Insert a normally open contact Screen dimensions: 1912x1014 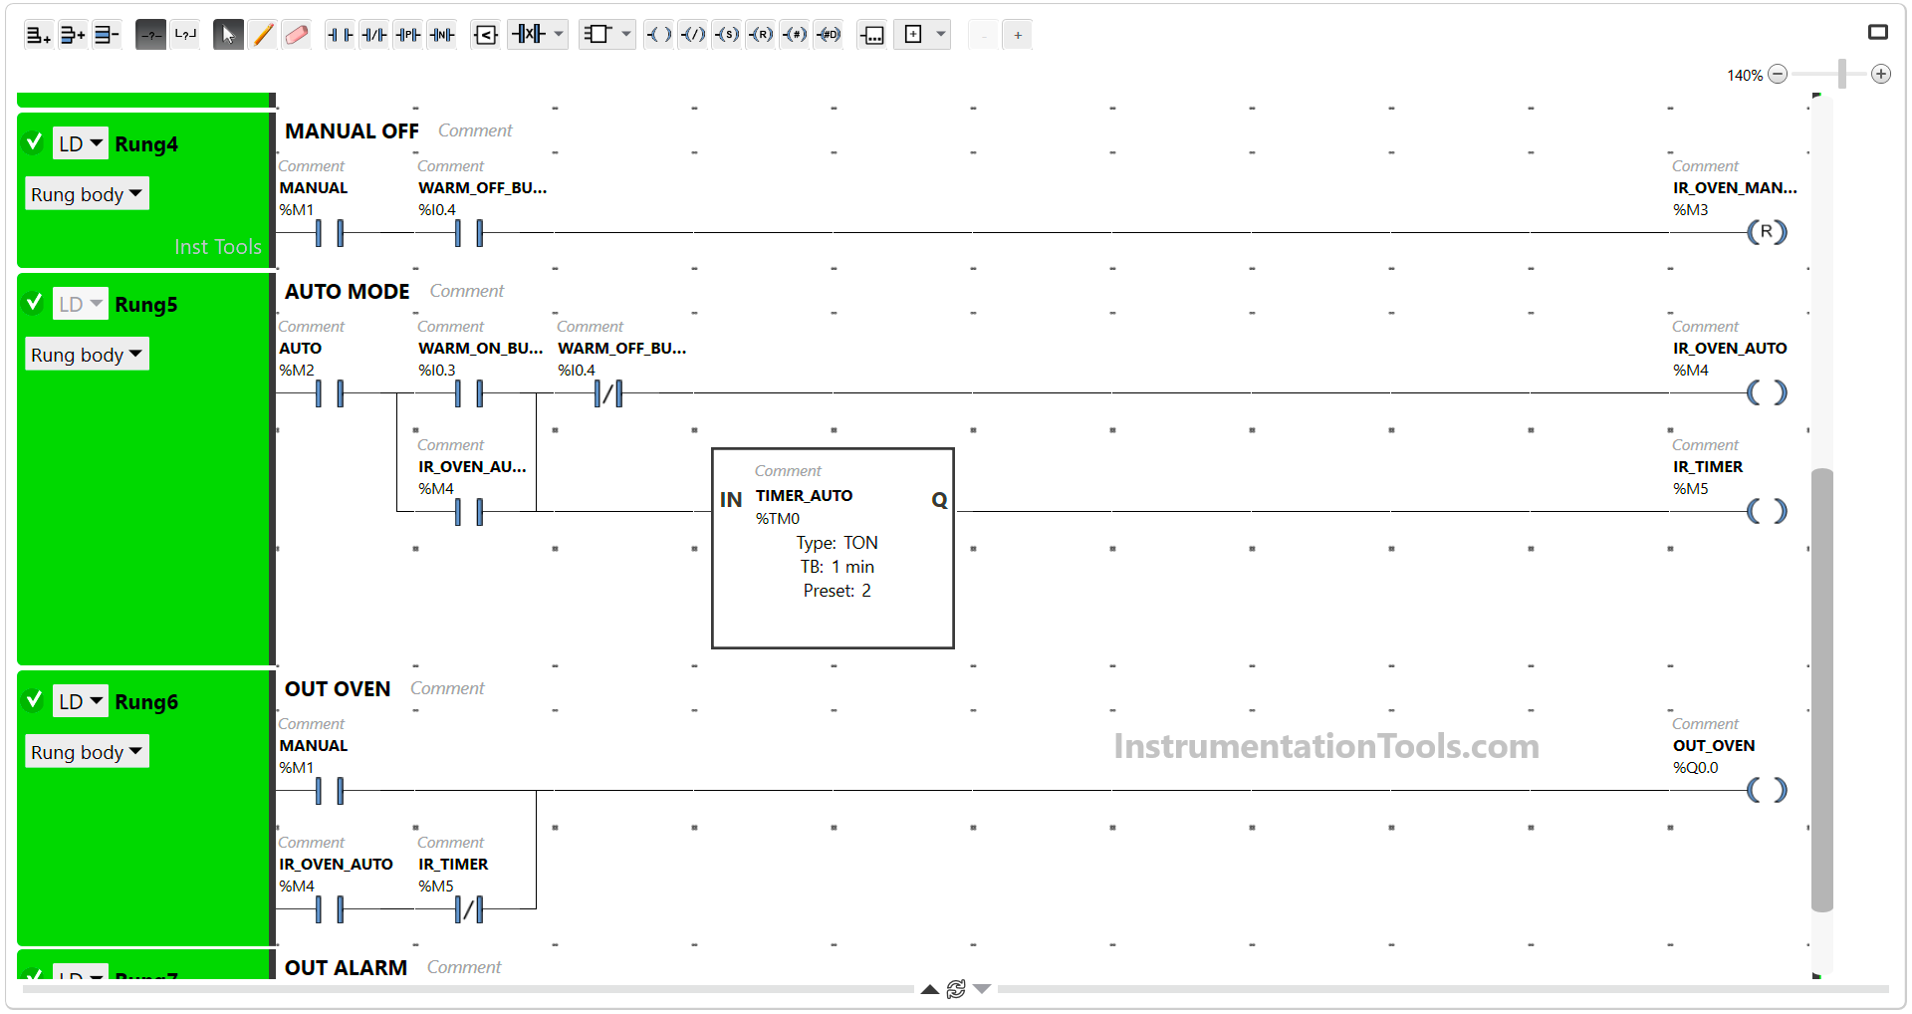(341, 35)
